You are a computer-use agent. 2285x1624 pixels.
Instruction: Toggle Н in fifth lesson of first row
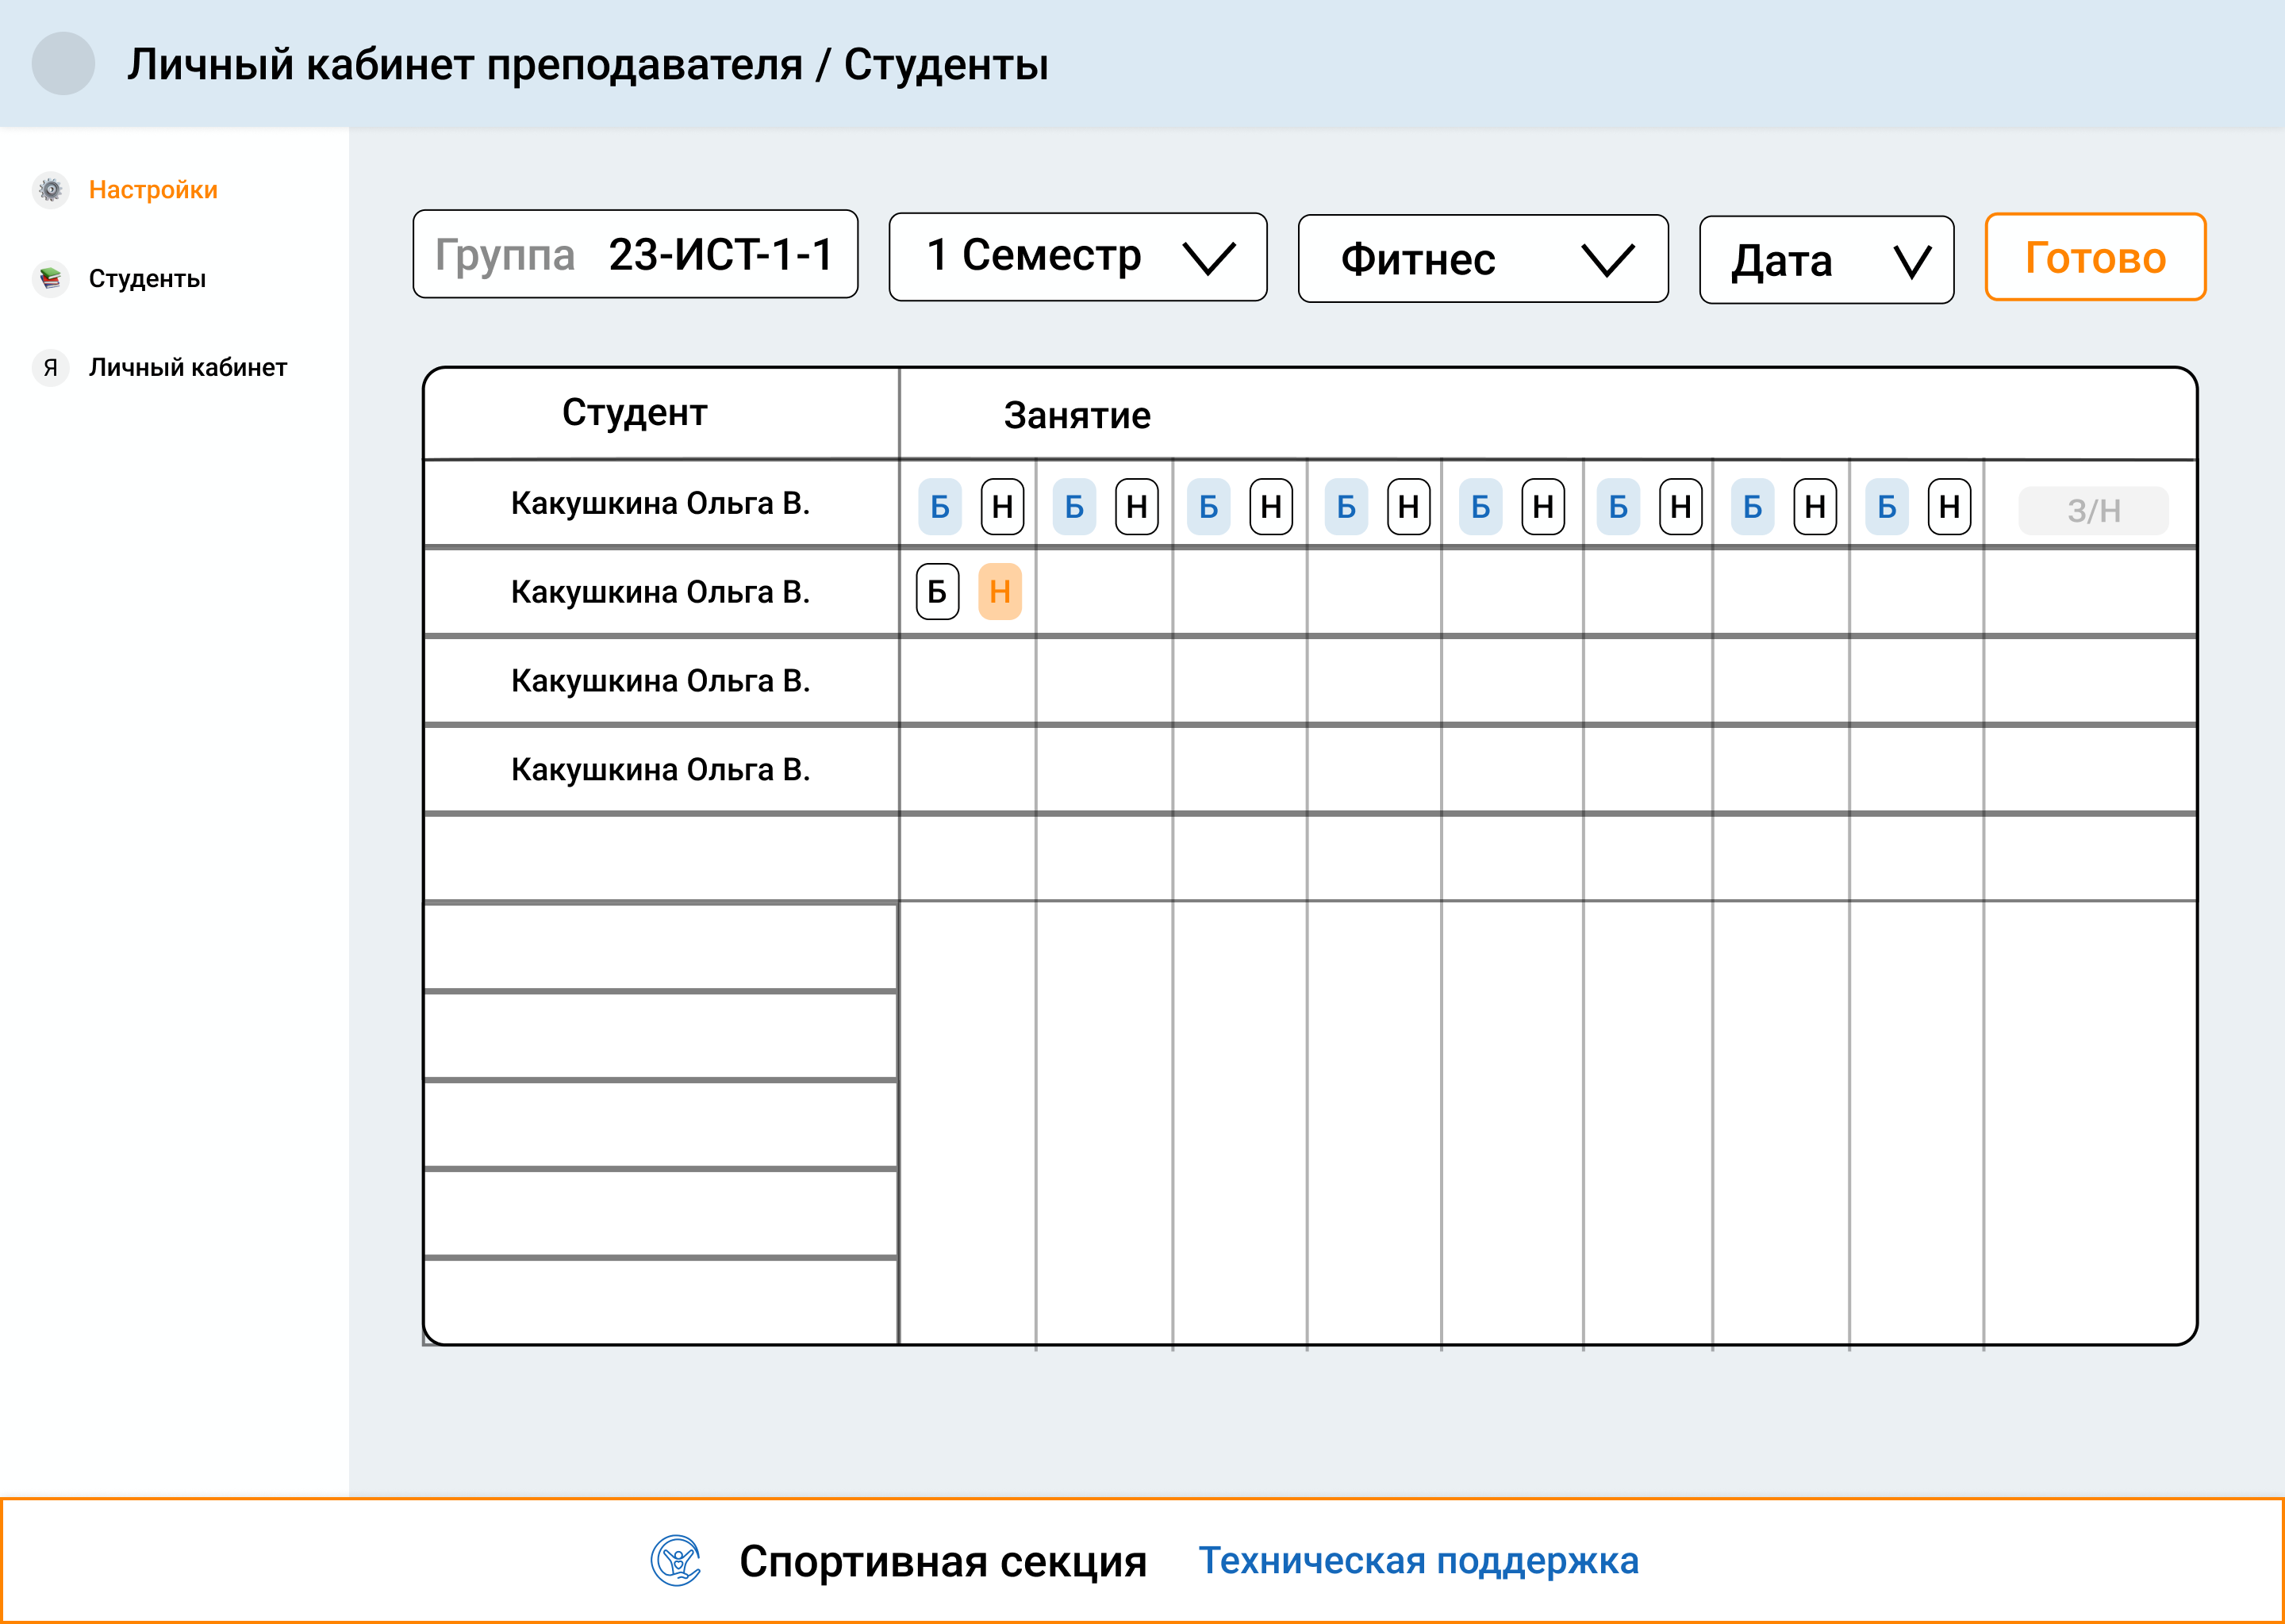click(1542, 507)
